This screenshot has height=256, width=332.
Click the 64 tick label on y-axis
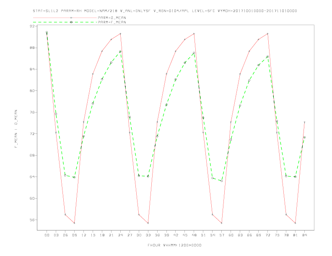[x=32, y=177]
